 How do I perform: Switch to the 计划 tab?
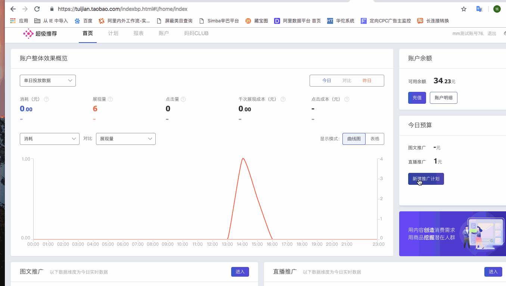[113, 33]
